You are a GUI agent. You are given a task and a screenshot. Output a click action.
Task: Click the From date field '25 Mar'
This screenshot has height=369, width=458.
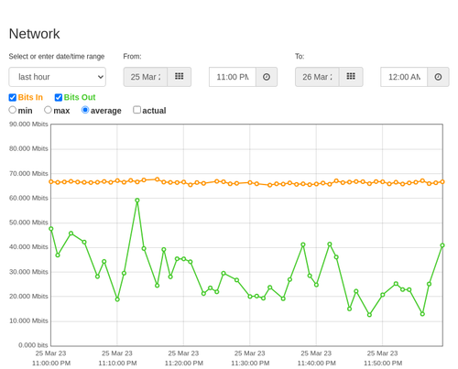tap(146, 77)
